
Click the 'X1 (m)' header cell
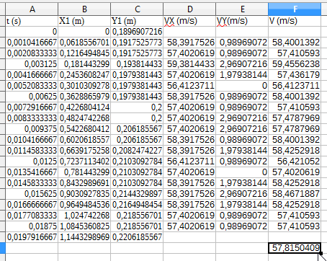pos(84,21)
